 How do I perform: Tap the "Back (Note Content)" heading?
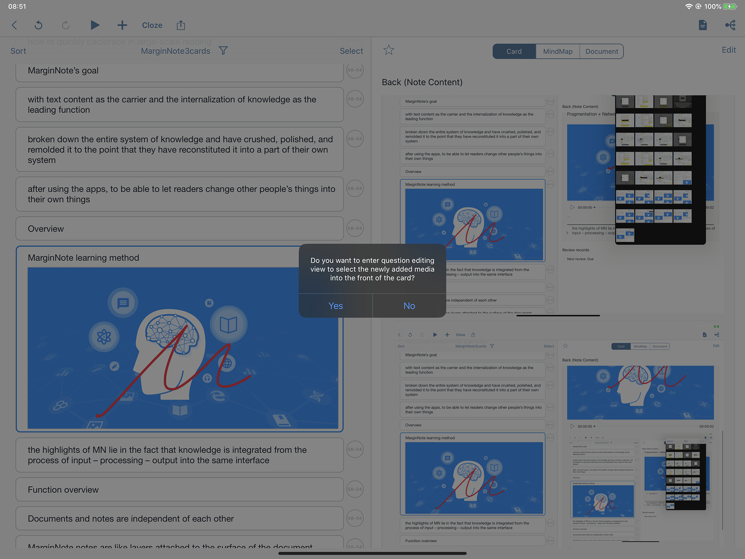click(422, 82)
